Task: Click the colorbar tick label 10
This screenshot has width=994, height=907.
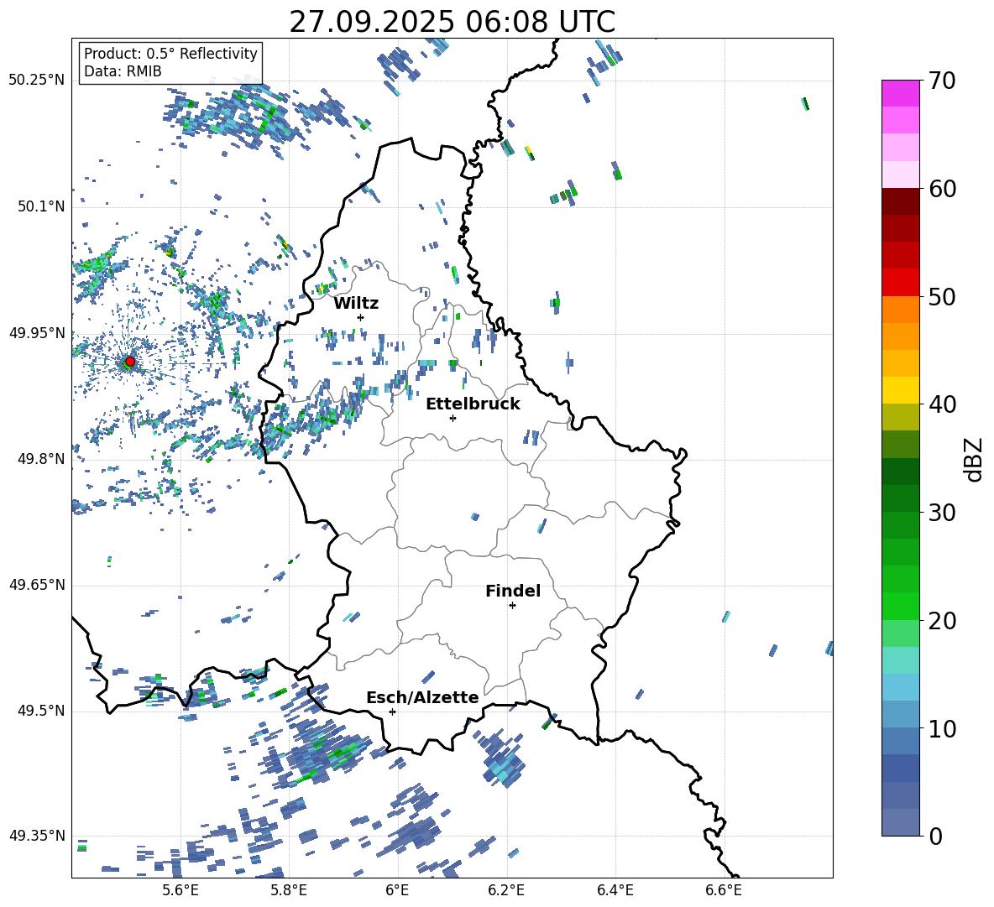Action: coord(942,728)
